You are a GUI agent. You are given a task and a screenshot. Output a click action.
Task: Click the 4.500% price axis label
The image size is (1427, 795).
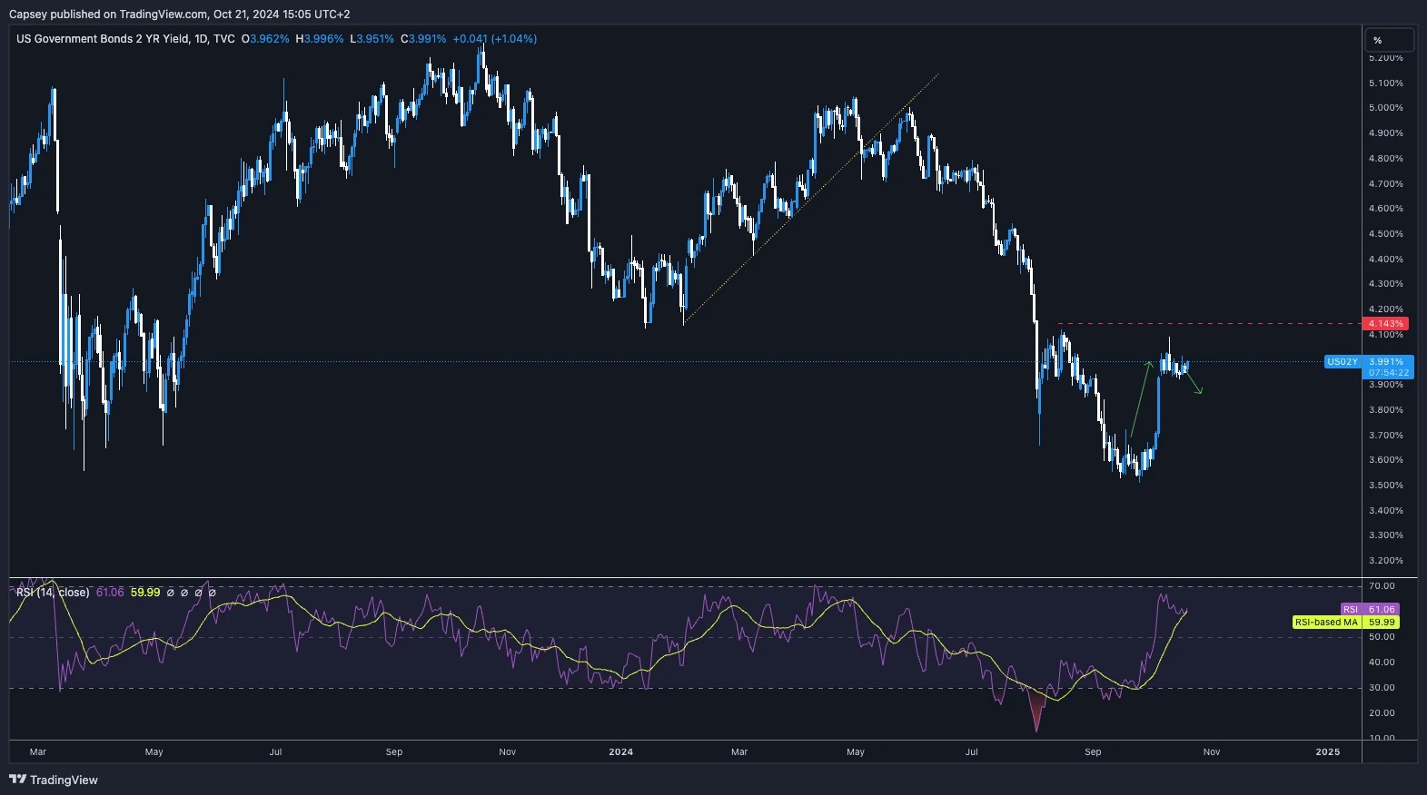pos(1386,234)
